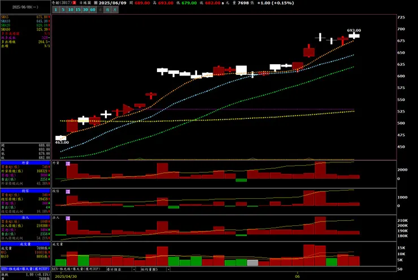
Task: Click the triangular marker candle on the chart
Action: (x=128, y=109)
